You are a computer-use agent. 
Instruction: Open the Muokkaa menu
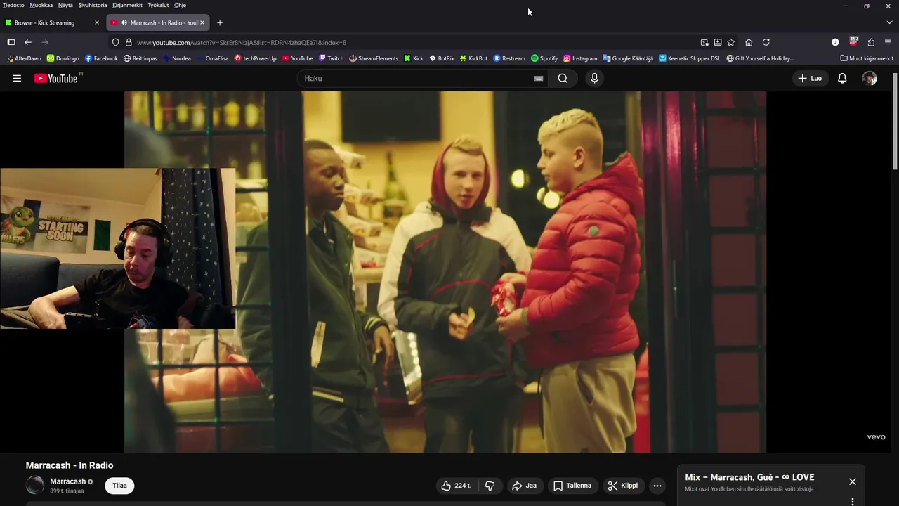point(41,5)
